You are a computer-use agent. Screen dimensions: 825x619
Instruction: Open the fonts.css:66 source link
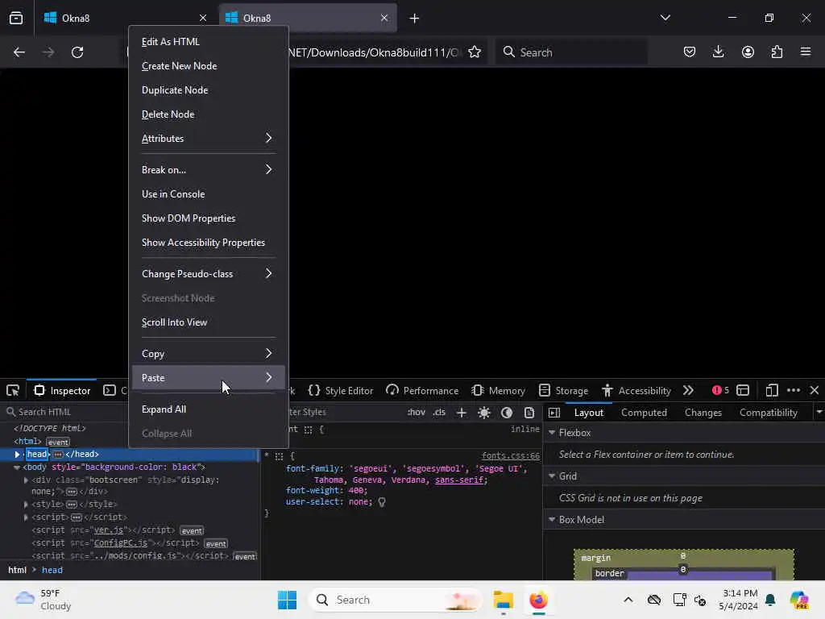pyautogui.click(x=510, y=456)
